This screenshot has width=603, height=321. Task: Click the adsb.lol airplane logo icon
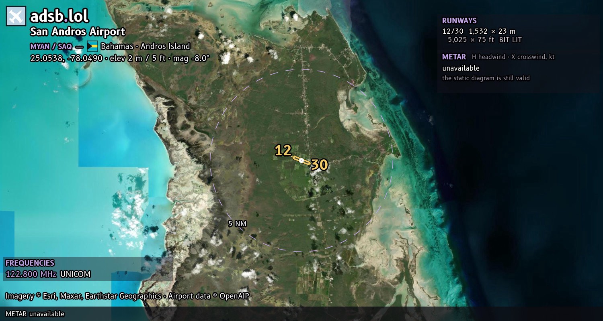[16, 16]
